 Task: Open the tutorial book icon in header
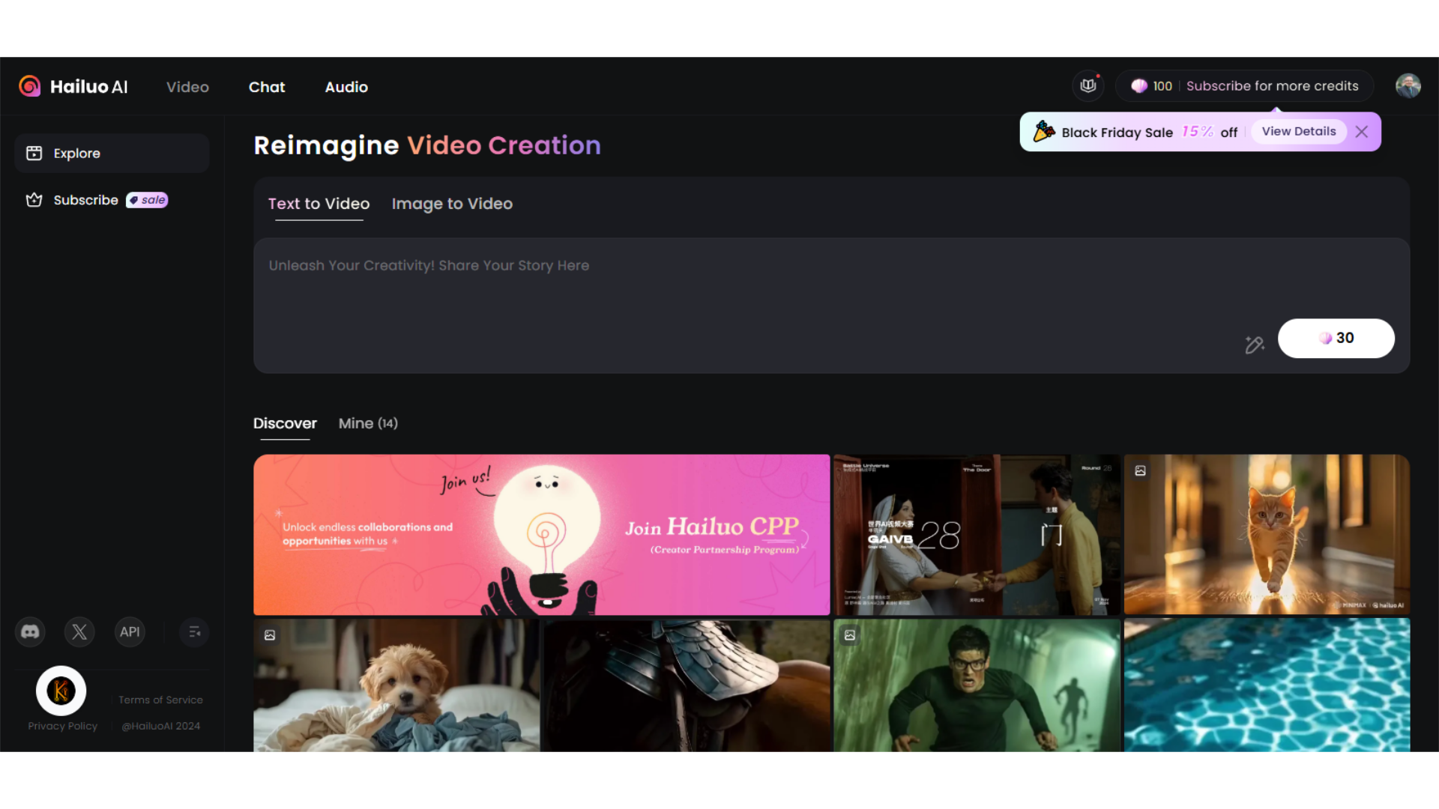click(x=1088, y=85)
